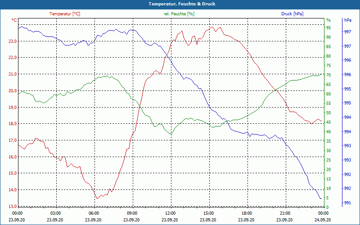Click the "16,0" temperature axis tick
The height and width of the screenshot is (225, 360).
[13, 157]
